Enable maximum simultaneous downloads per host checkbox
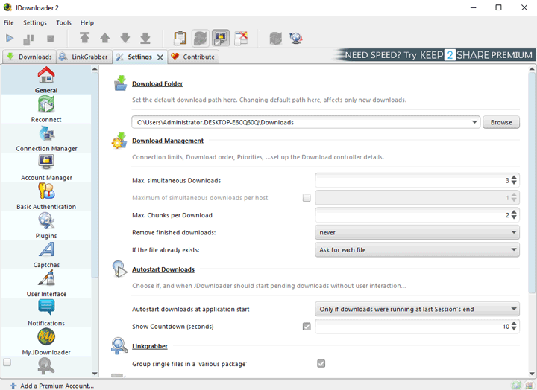Screen dimensions: 537x390 (307, 197)
